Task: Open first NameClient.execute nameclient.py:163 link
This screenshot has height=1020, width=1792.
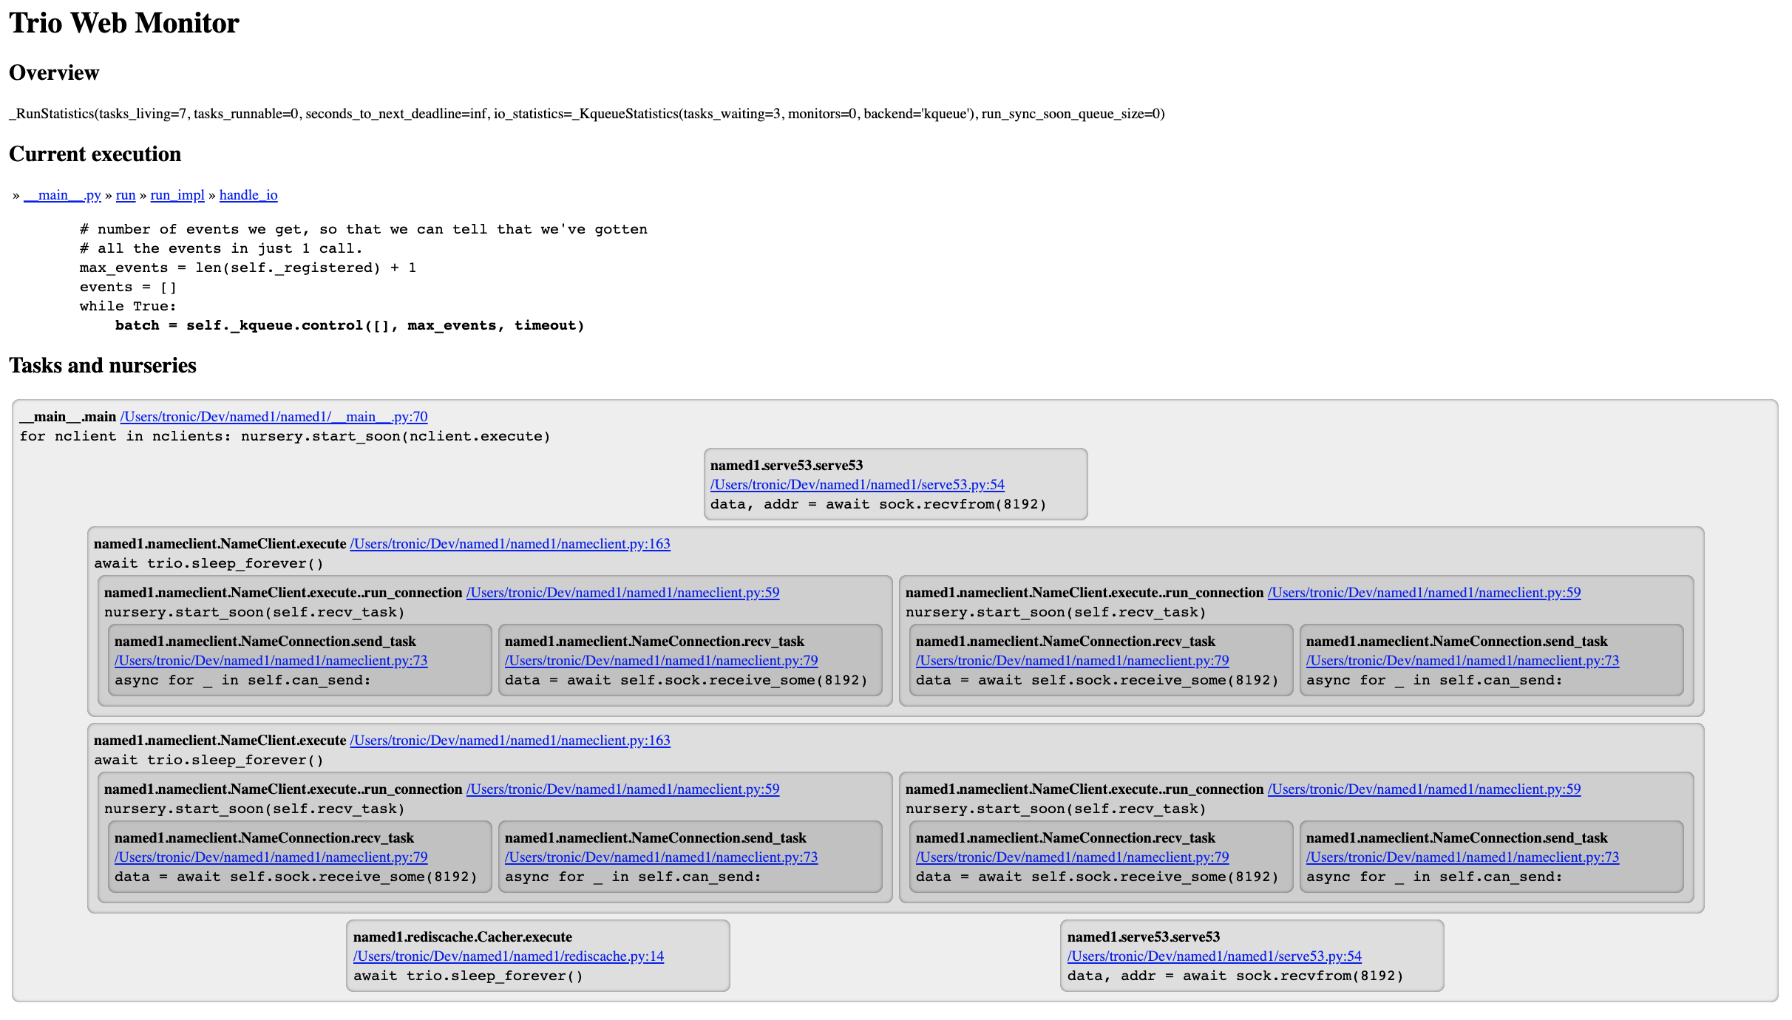Action: pyautogui.click(x=509, y=544)
